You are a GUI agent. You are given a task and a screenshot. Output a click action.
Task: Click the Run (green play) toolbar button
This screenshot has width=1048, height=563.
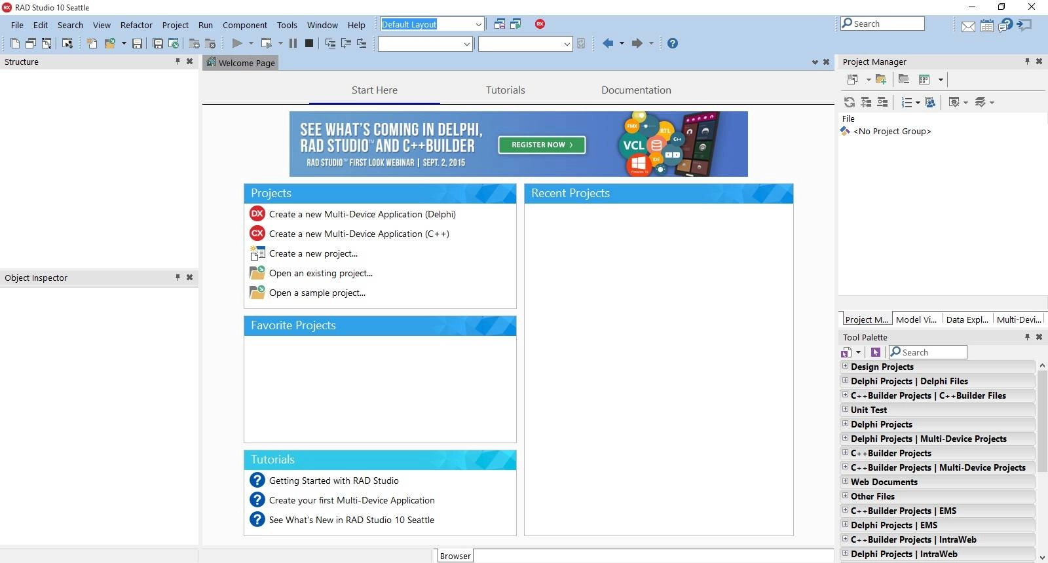click(237, 43)
